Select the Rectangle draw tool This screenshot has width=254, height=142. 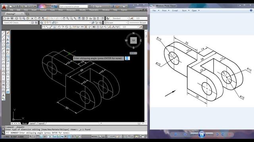(x=3, y=47)
